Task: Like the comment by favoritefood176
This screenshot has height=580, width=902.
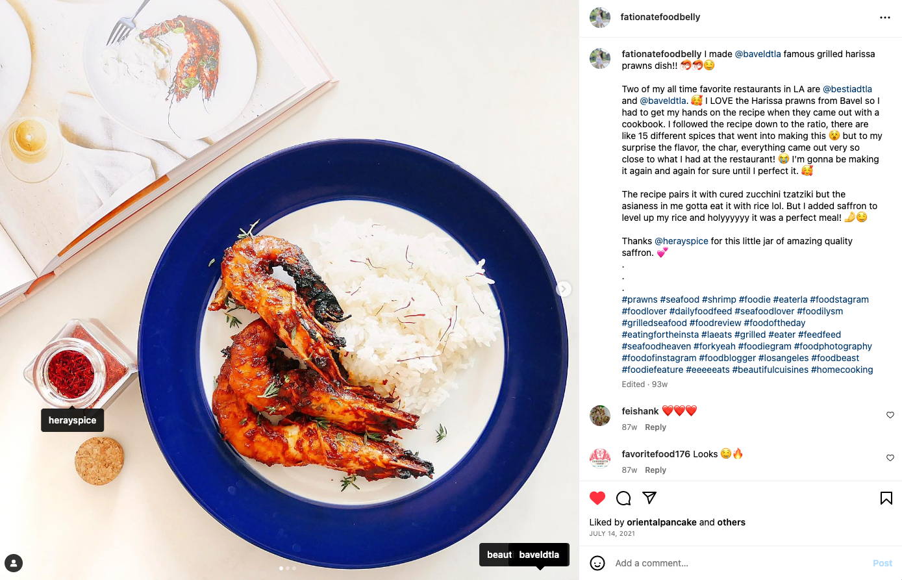Action: (890, 458)
